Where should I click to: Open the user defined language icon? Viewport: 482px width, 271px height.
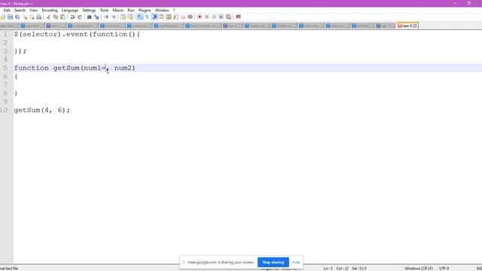click(x=161, y=17)
